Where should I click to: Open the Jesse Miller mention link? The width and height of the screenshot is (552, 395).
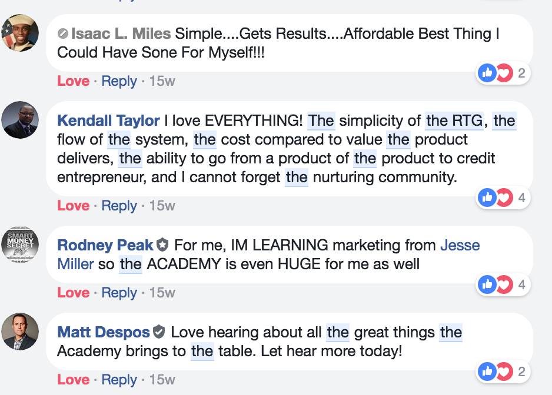[x=460, y=245]
